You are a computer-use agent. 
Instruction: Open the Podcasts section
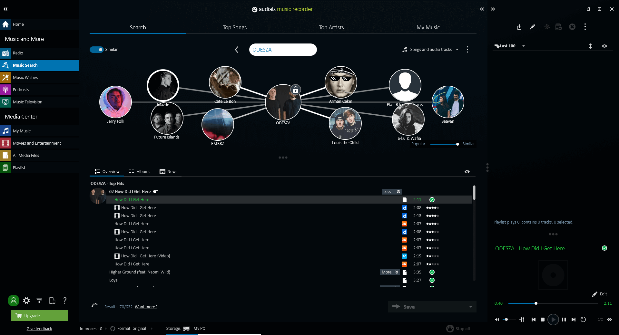(39, 90)
